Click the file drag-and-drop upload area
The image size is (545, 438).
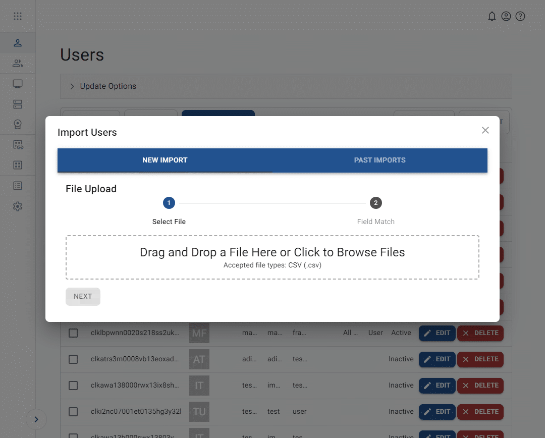pos(272,256)
